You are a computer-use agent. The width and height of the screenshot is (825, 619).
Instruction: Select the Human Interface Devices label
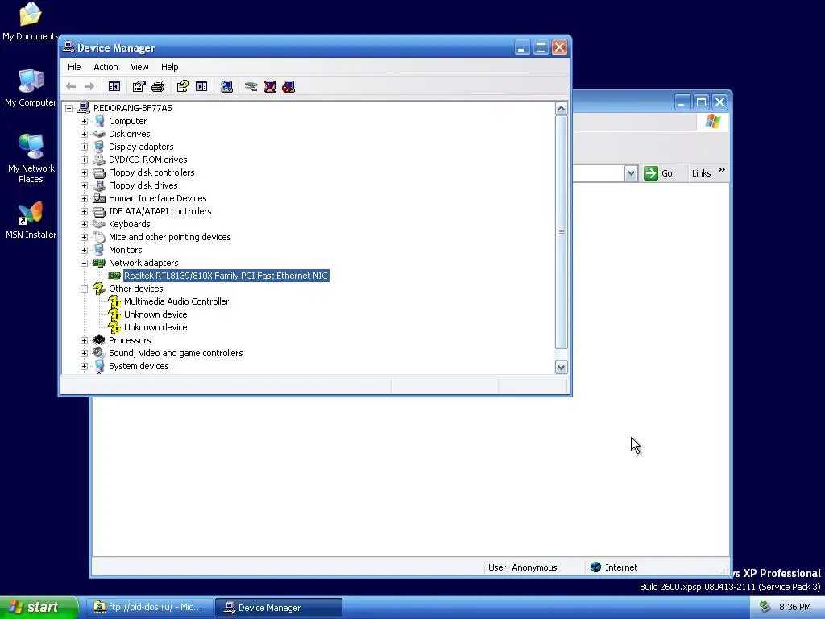[157, 198]
